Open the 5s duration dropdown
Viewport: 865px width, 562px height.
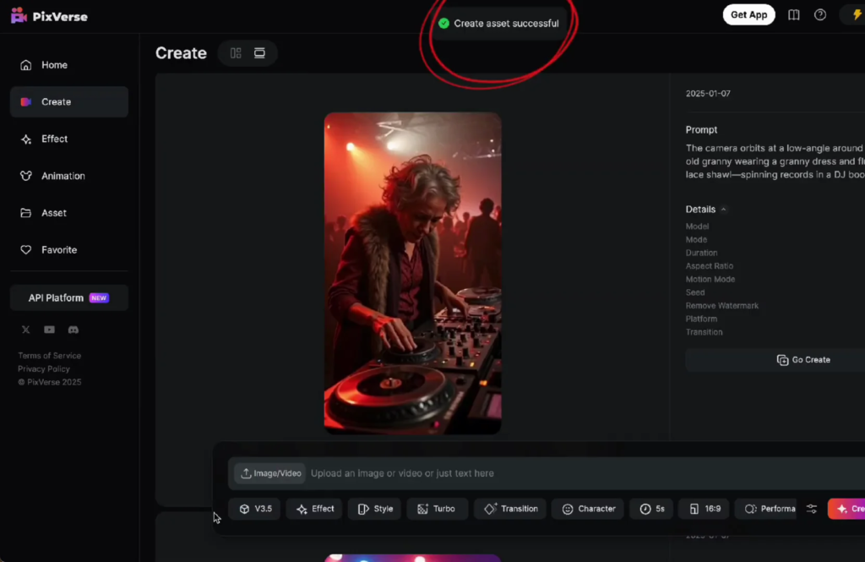651,509
